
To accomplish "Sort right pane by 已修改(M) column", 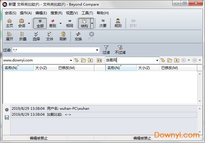I will (178, 68).
